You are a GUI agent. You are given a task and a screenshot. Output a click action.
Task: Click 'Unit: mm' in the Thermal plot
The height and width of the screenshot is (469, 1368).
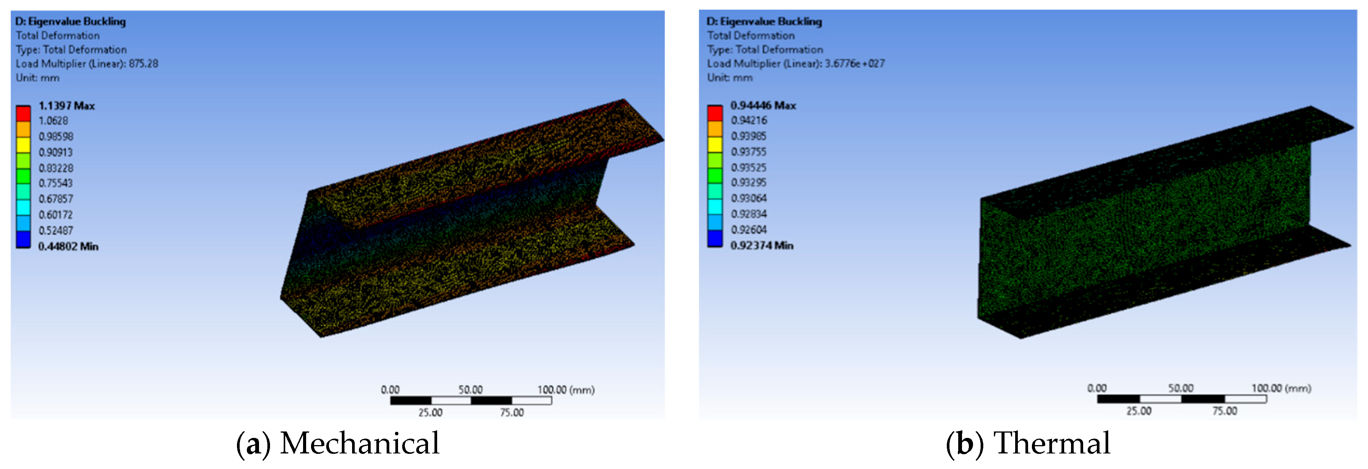pos(729,78)
